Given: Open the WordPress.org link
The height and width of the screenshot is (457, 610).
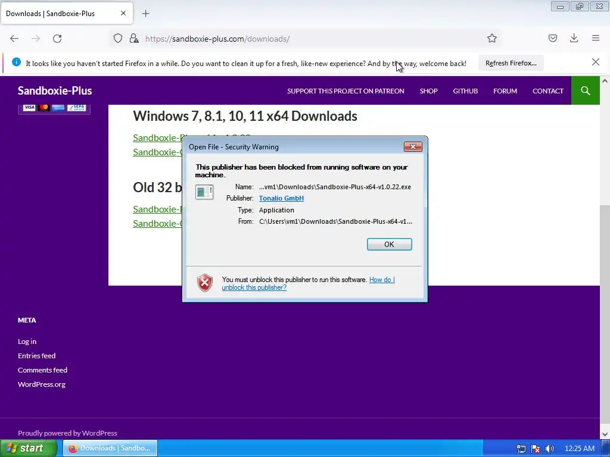Looking at the screenshot, I should tap(42, 384).
